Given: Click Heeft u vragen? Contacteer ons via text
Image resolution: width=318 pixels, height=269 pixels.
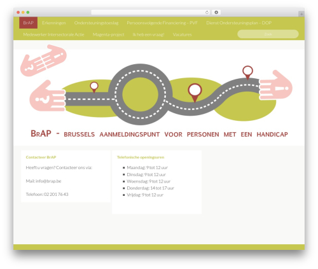Looking at the screenshot, I should (x=59, y=167).
